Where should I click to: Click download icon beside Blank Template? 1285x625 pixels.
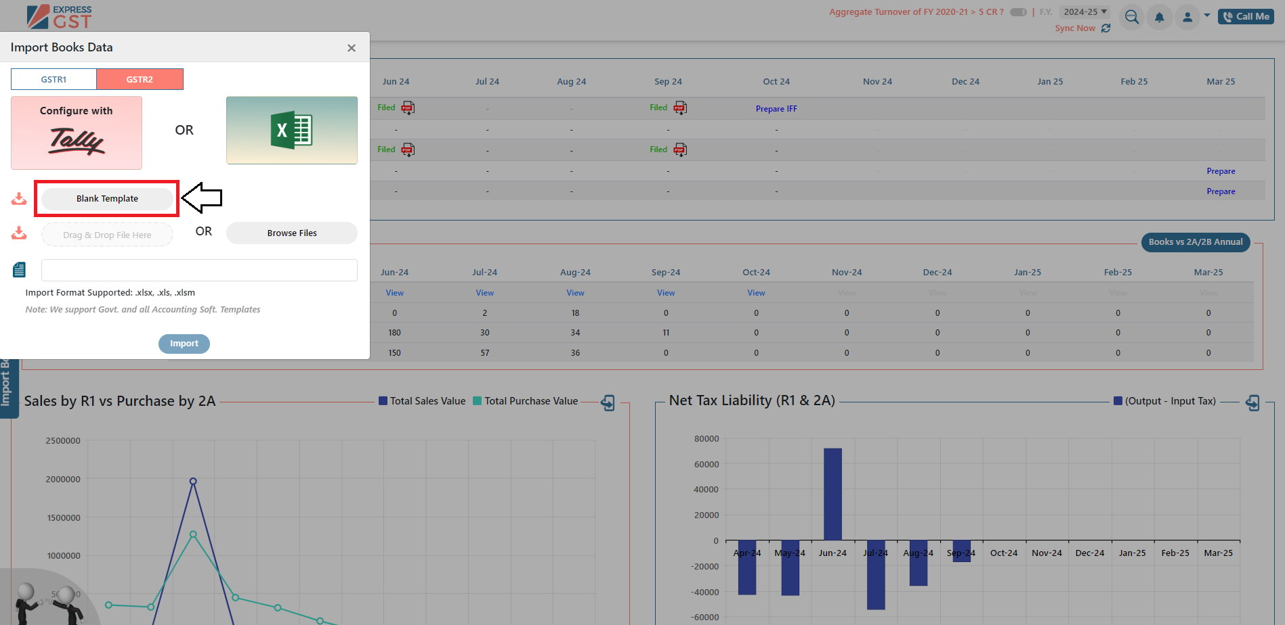point(19,198)
